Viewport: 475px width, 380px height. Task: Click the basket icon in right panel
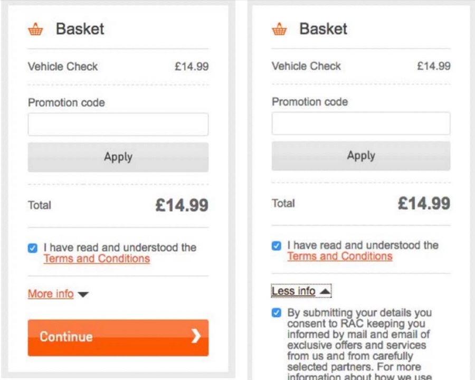coord(279,29)
